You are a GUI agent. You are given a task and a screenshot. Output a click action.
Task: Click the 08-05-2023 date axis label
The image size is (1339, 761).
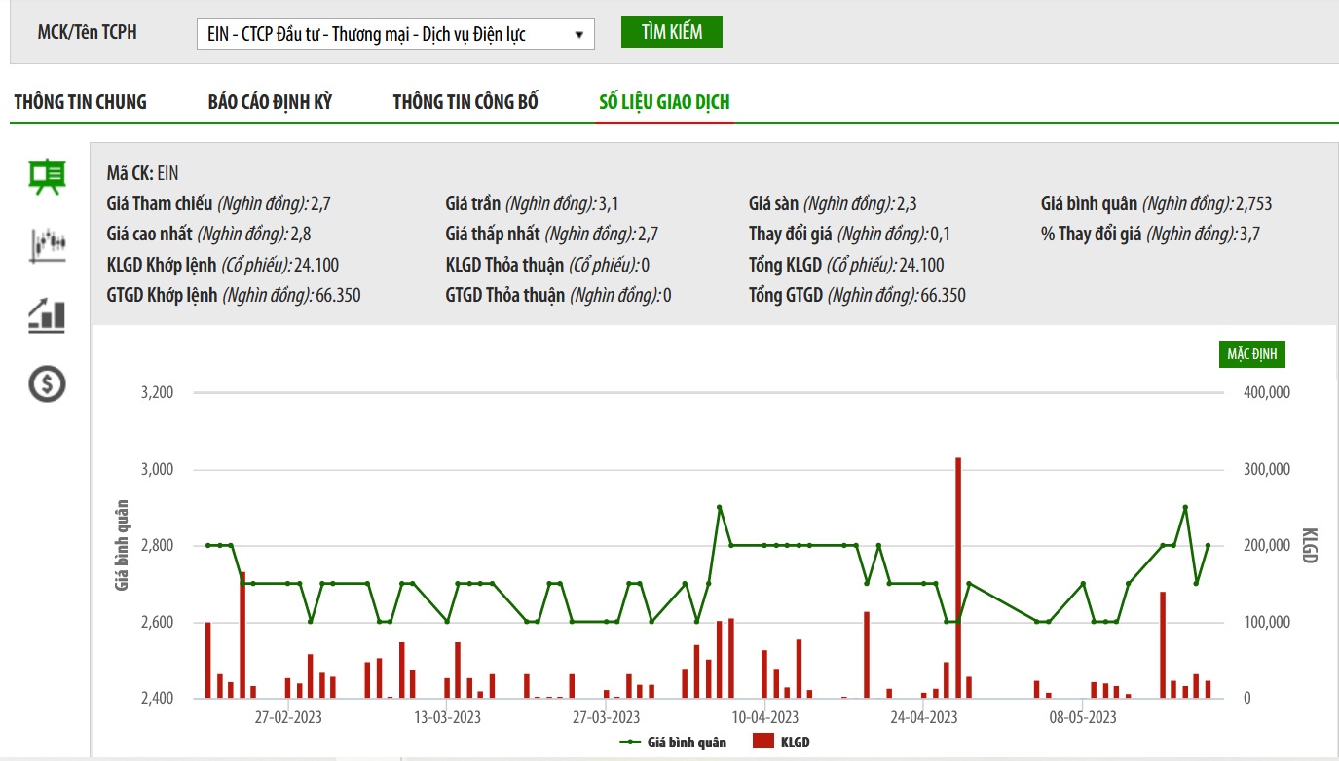coord(1083,718)
